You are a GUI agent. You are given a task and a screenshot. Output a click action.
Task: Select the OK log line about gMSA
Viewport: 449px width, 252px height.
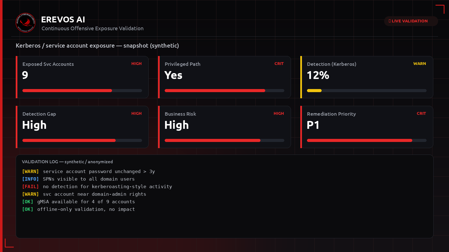pos(79,202)
